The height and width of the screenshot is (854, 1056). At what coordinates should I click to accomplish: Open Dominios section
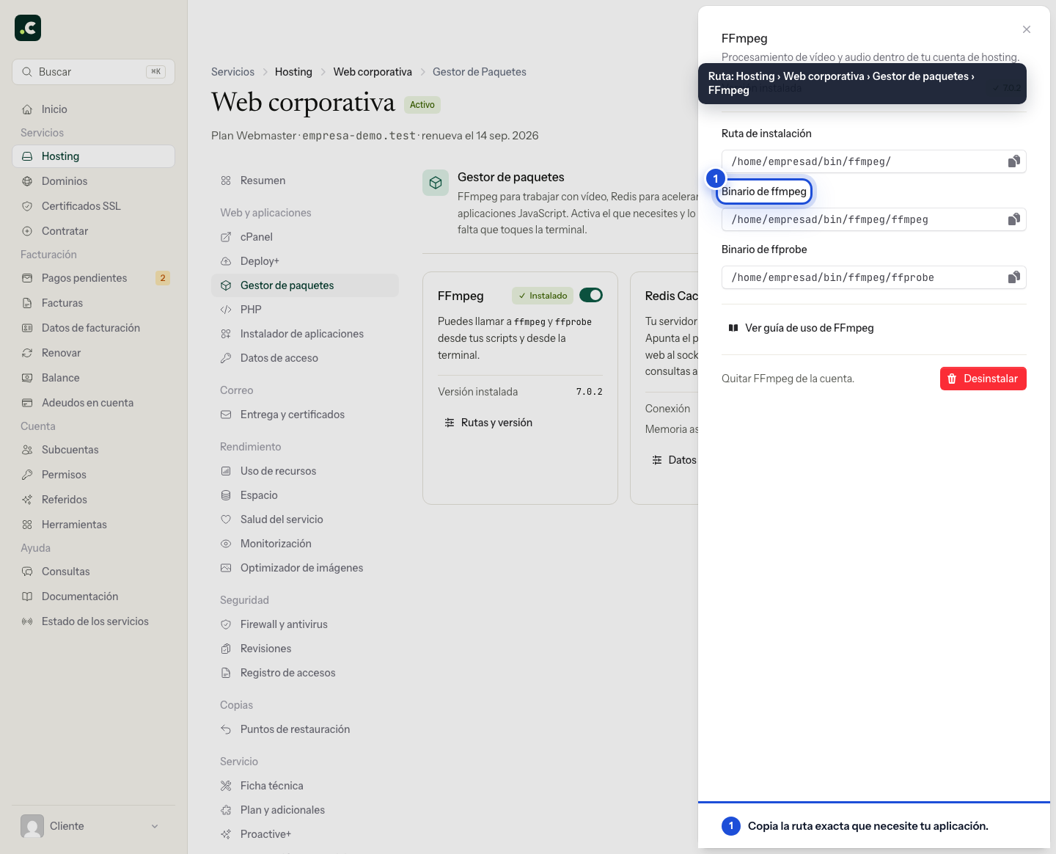tap(93, 181)
